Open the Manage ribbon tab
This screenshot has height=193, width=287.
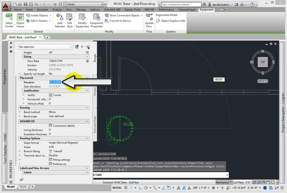pyautogui.click(x=81, y=10)
